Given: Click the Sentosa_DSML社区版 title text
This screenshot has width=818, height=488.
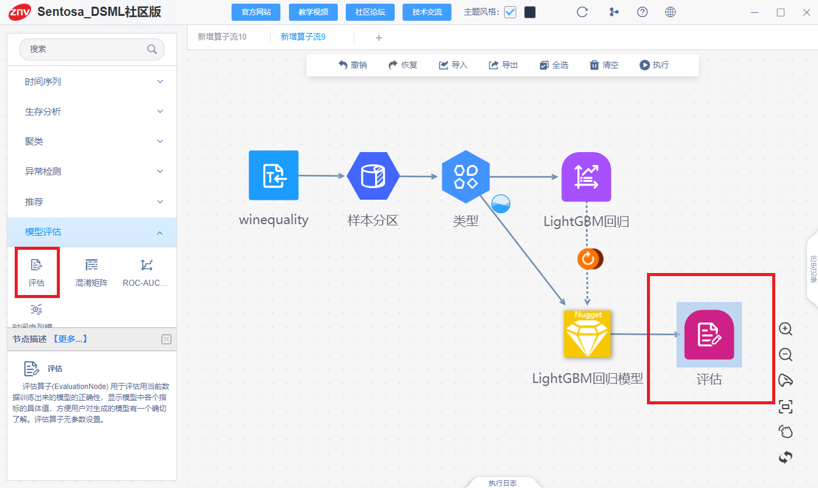Looking at the screenshot, I should 99,12.
